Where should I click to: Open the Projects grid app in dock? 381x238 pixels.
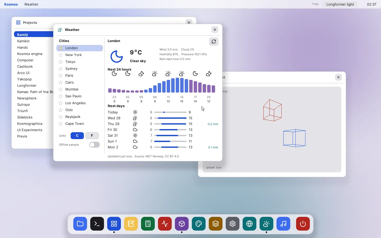click(114, 224)
